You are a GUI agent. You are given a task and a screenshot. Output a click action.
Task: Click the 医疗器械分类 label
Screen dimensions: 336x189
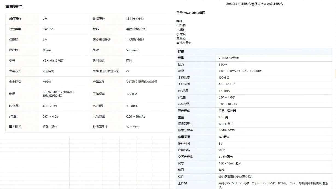pos(102,39)
